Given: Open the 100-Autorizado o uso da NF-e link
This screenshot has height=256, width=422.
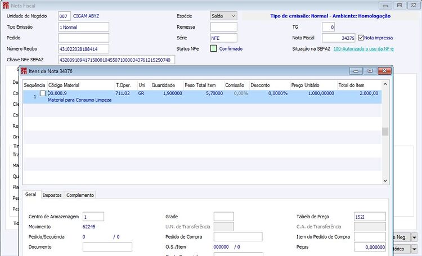Looking at the screenshot, I should click(363, 49).
